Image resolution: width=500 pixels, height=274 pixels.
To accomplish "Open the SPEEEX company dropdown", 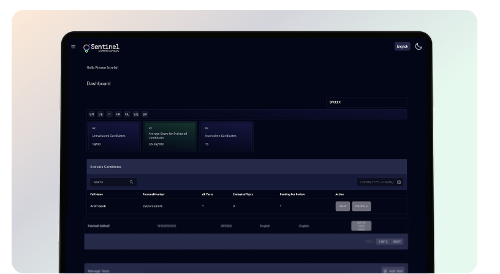I will coord(366,102).
